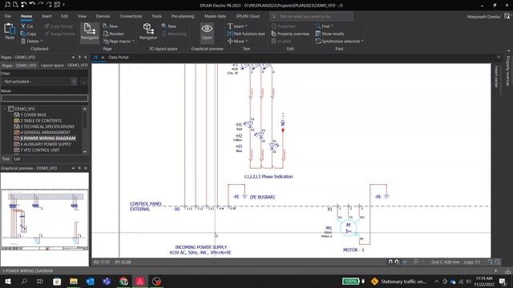Open the Connections ribbon tab
The height and width of the screenshot is (288, 513).
[131, 16]
